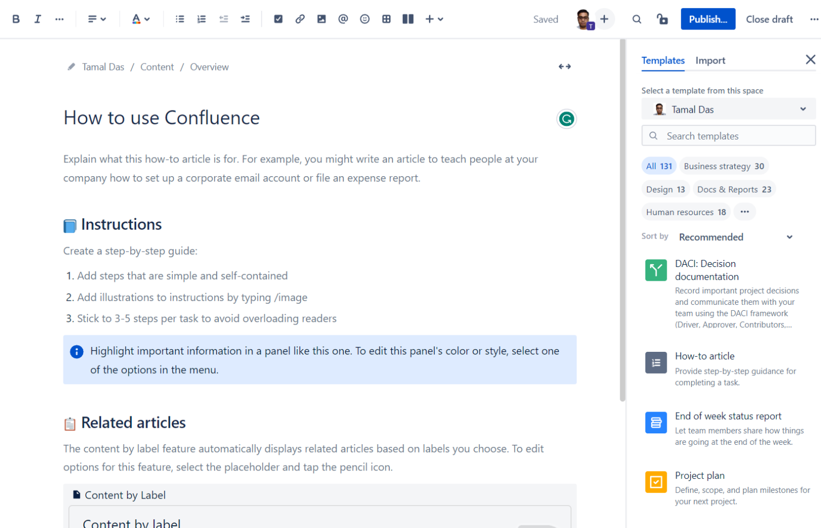Open page restrictions lock icon

point(662,19)
